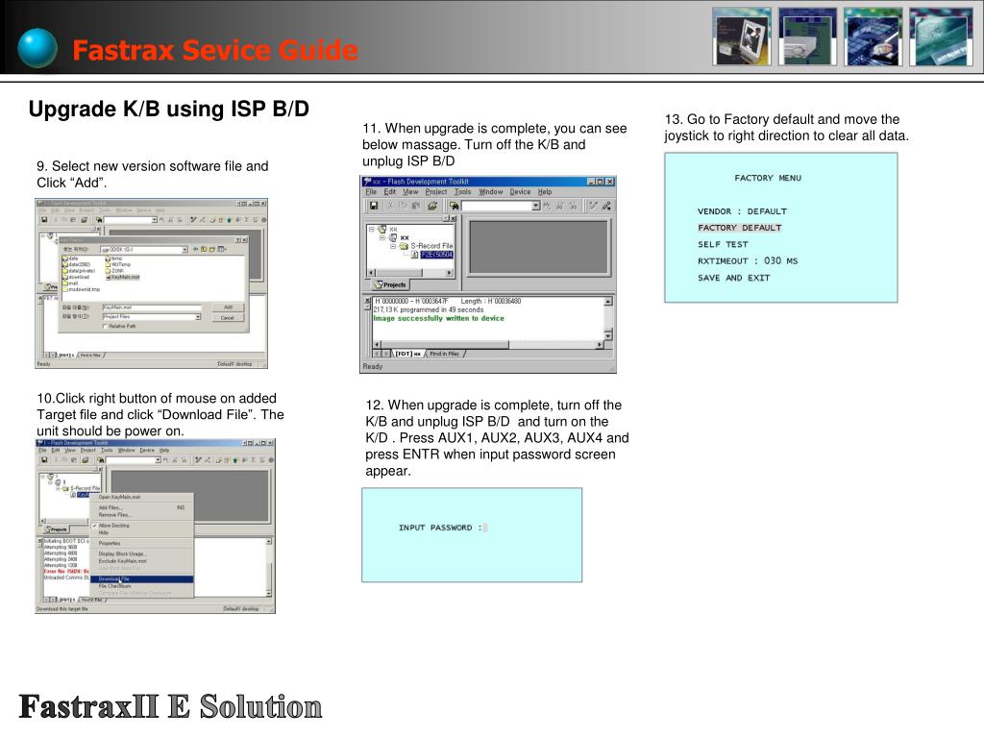
Task: Open the look-in drive dropdown in step 9 dialog
Action: 184,250
